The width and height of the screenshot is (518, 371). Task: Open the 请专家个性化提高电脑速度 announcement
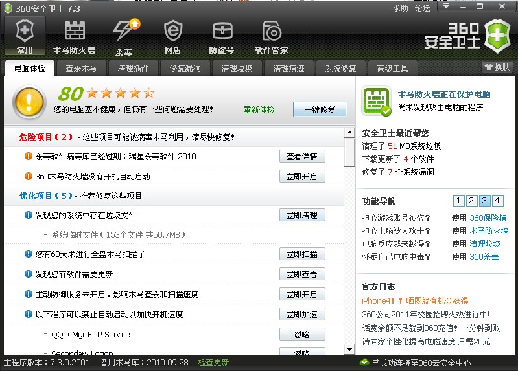[426, 341]
